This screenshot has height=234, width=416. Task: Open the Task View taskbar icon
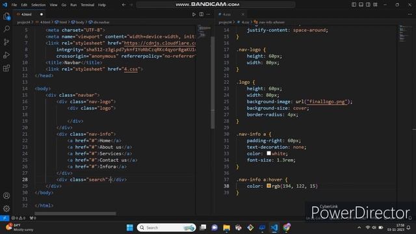point(203,227)
